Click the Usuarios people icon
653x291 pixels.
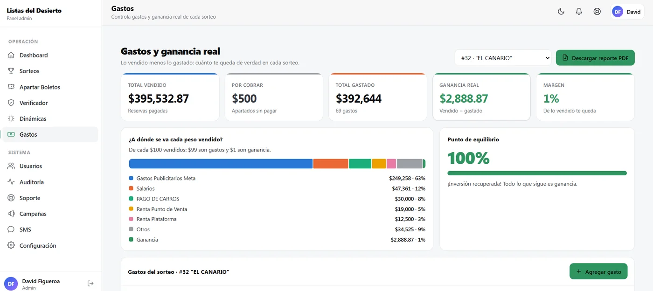point(11,166)
